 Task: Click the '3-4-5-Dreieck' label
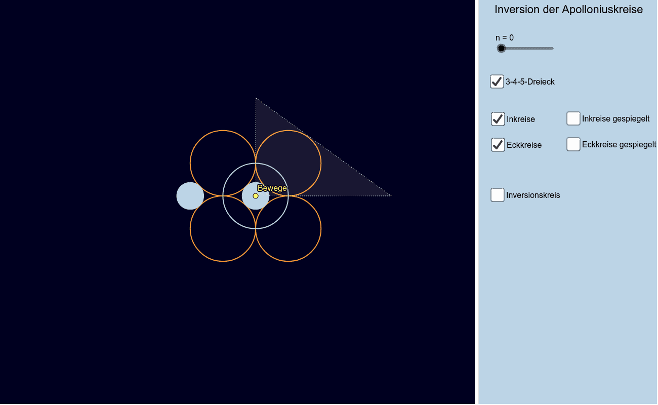(530, 82)
